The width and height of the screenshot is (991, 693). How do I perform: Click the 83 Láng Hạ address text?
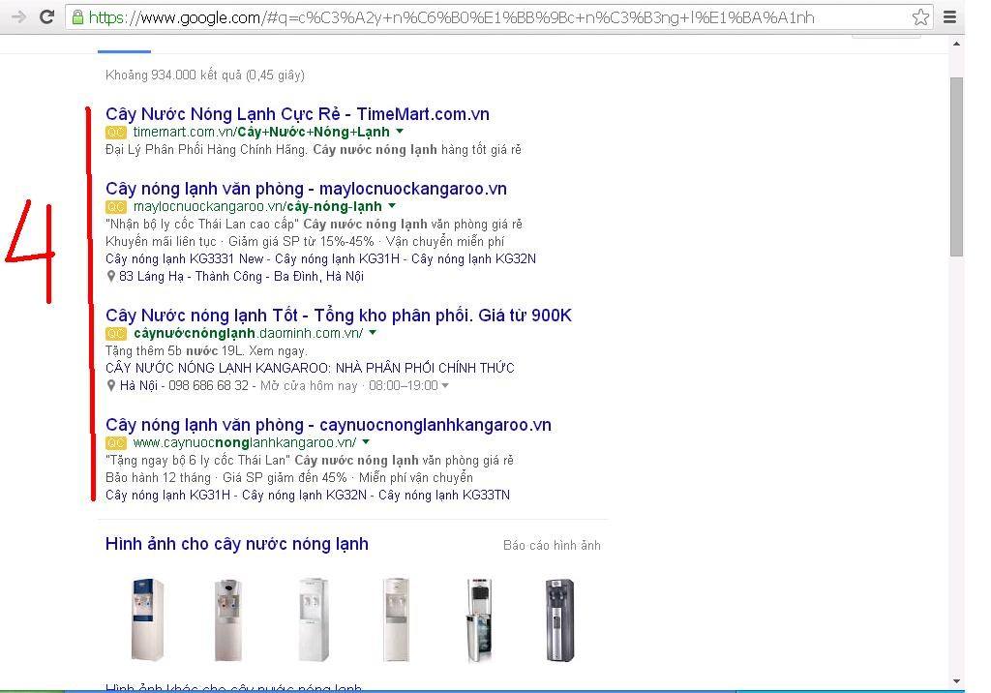pyautogui.click(x=241, y=276)
